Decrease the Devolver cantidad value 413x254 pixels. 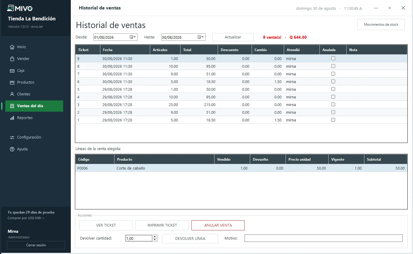[x=155, y=240]
